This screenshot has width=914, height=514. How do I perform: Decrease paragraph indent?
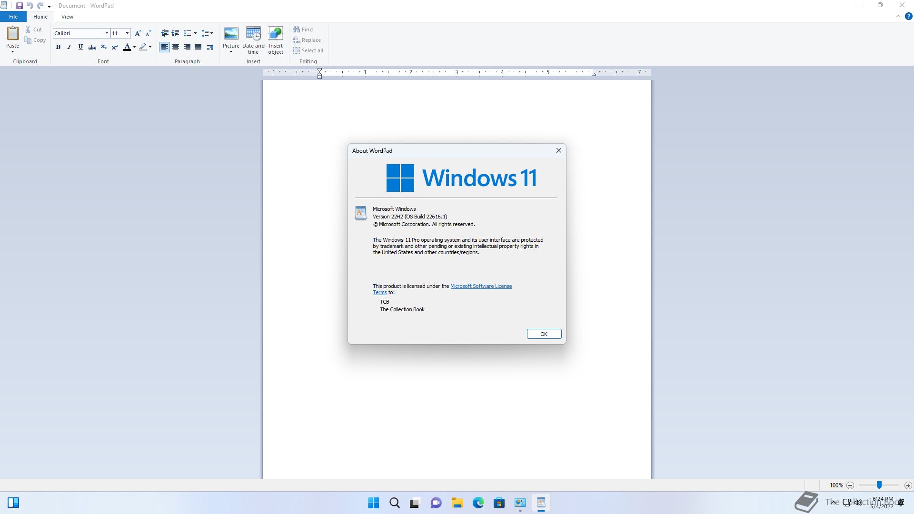point(165,33)
